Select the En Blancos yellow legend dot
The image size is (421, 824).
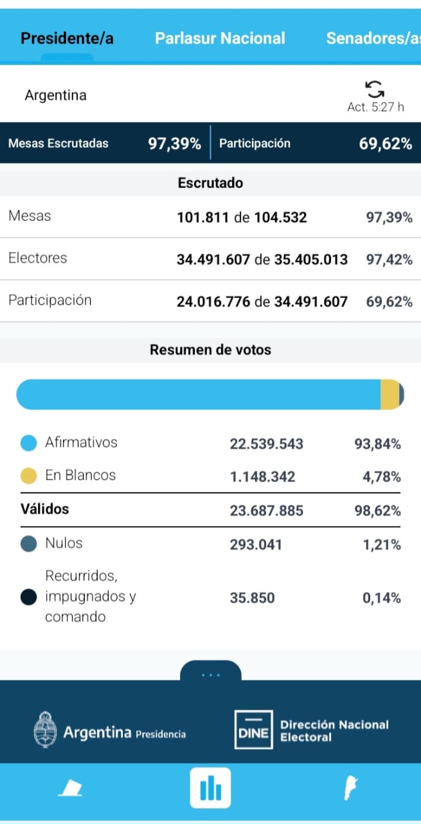[x=26, y=476]
